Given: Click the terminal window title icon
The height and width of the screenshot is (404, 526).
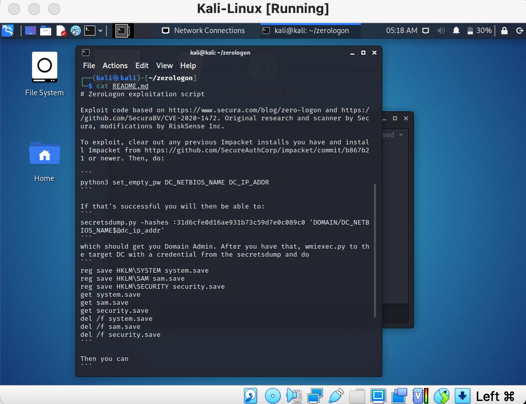Looking at the screenshot, I should 86,53.
